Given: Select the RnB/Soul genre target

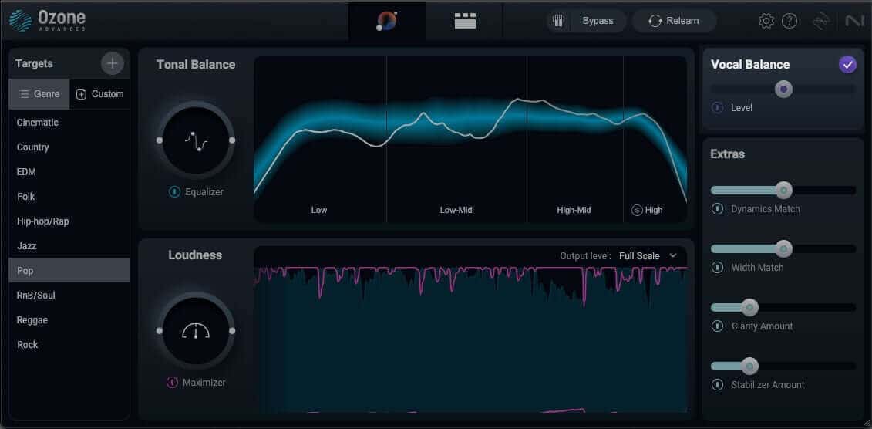Looking at the screenshot, I should coord(69,295).
